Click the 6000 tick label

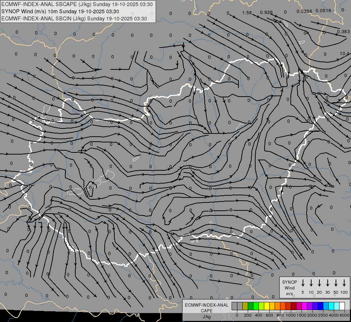(x=345, y=315)
